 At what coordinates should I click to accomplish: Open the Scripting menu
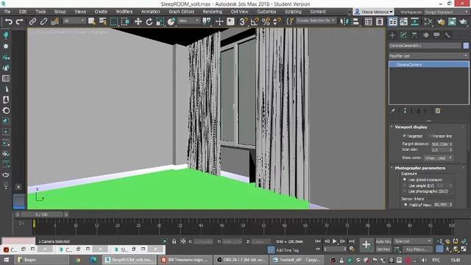pyautogui.click(x=293, y=12)
